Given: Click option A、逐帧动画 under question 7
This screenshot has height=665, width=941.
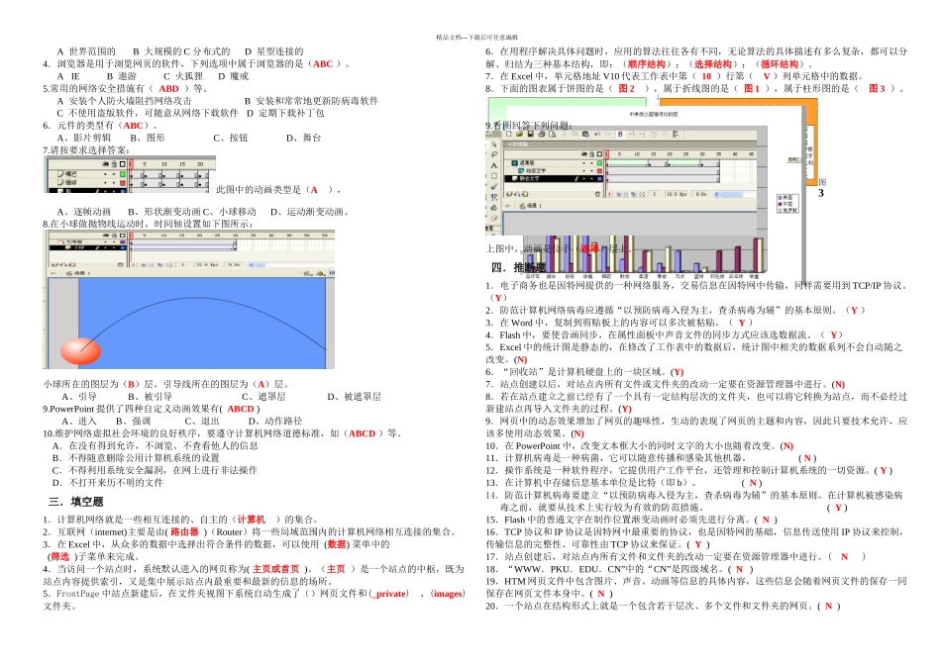Looking at the screenshot, I should 84,212.
